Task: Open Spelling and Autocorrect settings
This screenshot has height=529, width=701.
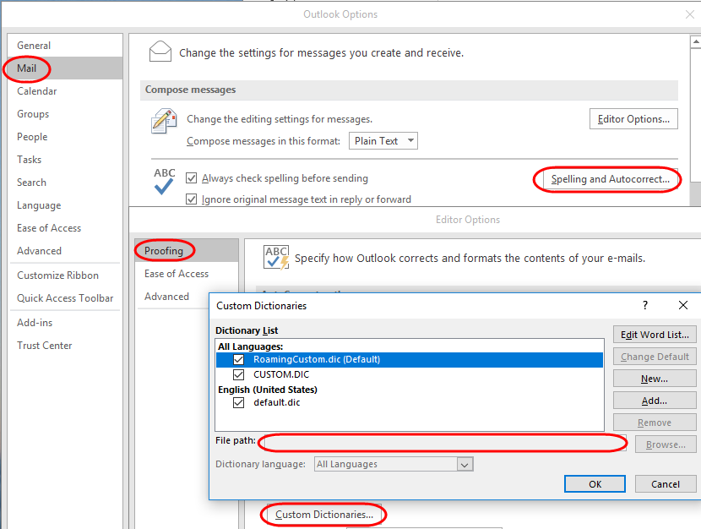Action: (x=611, y=179)
